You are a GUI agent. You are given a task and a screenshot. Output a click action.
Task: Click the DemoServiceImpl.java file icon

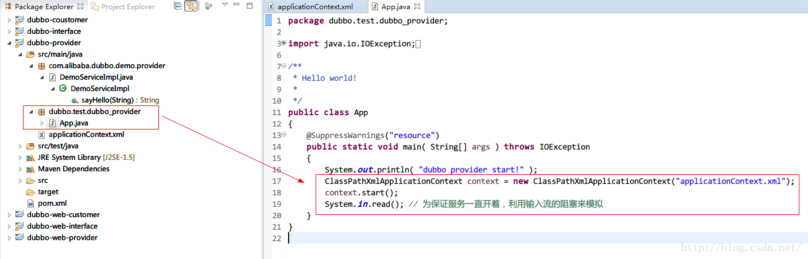tap(52, 77)
